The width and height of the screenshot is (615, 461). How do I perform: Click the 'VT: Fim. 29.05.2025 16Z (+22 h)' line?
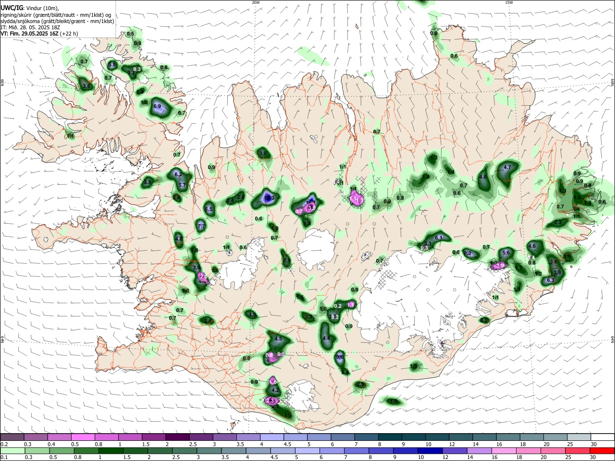[39, 34]
